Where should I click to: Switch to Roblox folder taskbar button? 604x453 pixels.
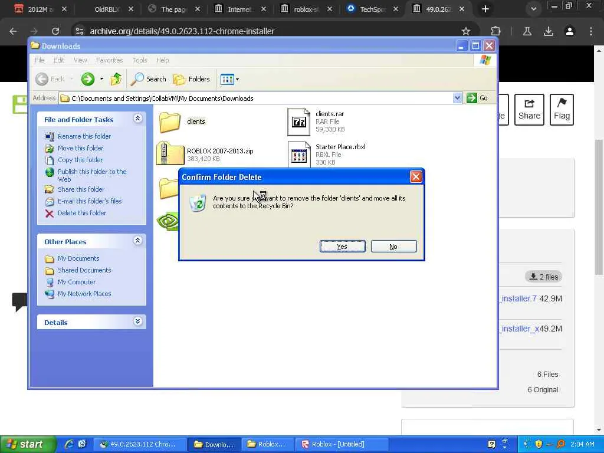[x=268, y=444]
